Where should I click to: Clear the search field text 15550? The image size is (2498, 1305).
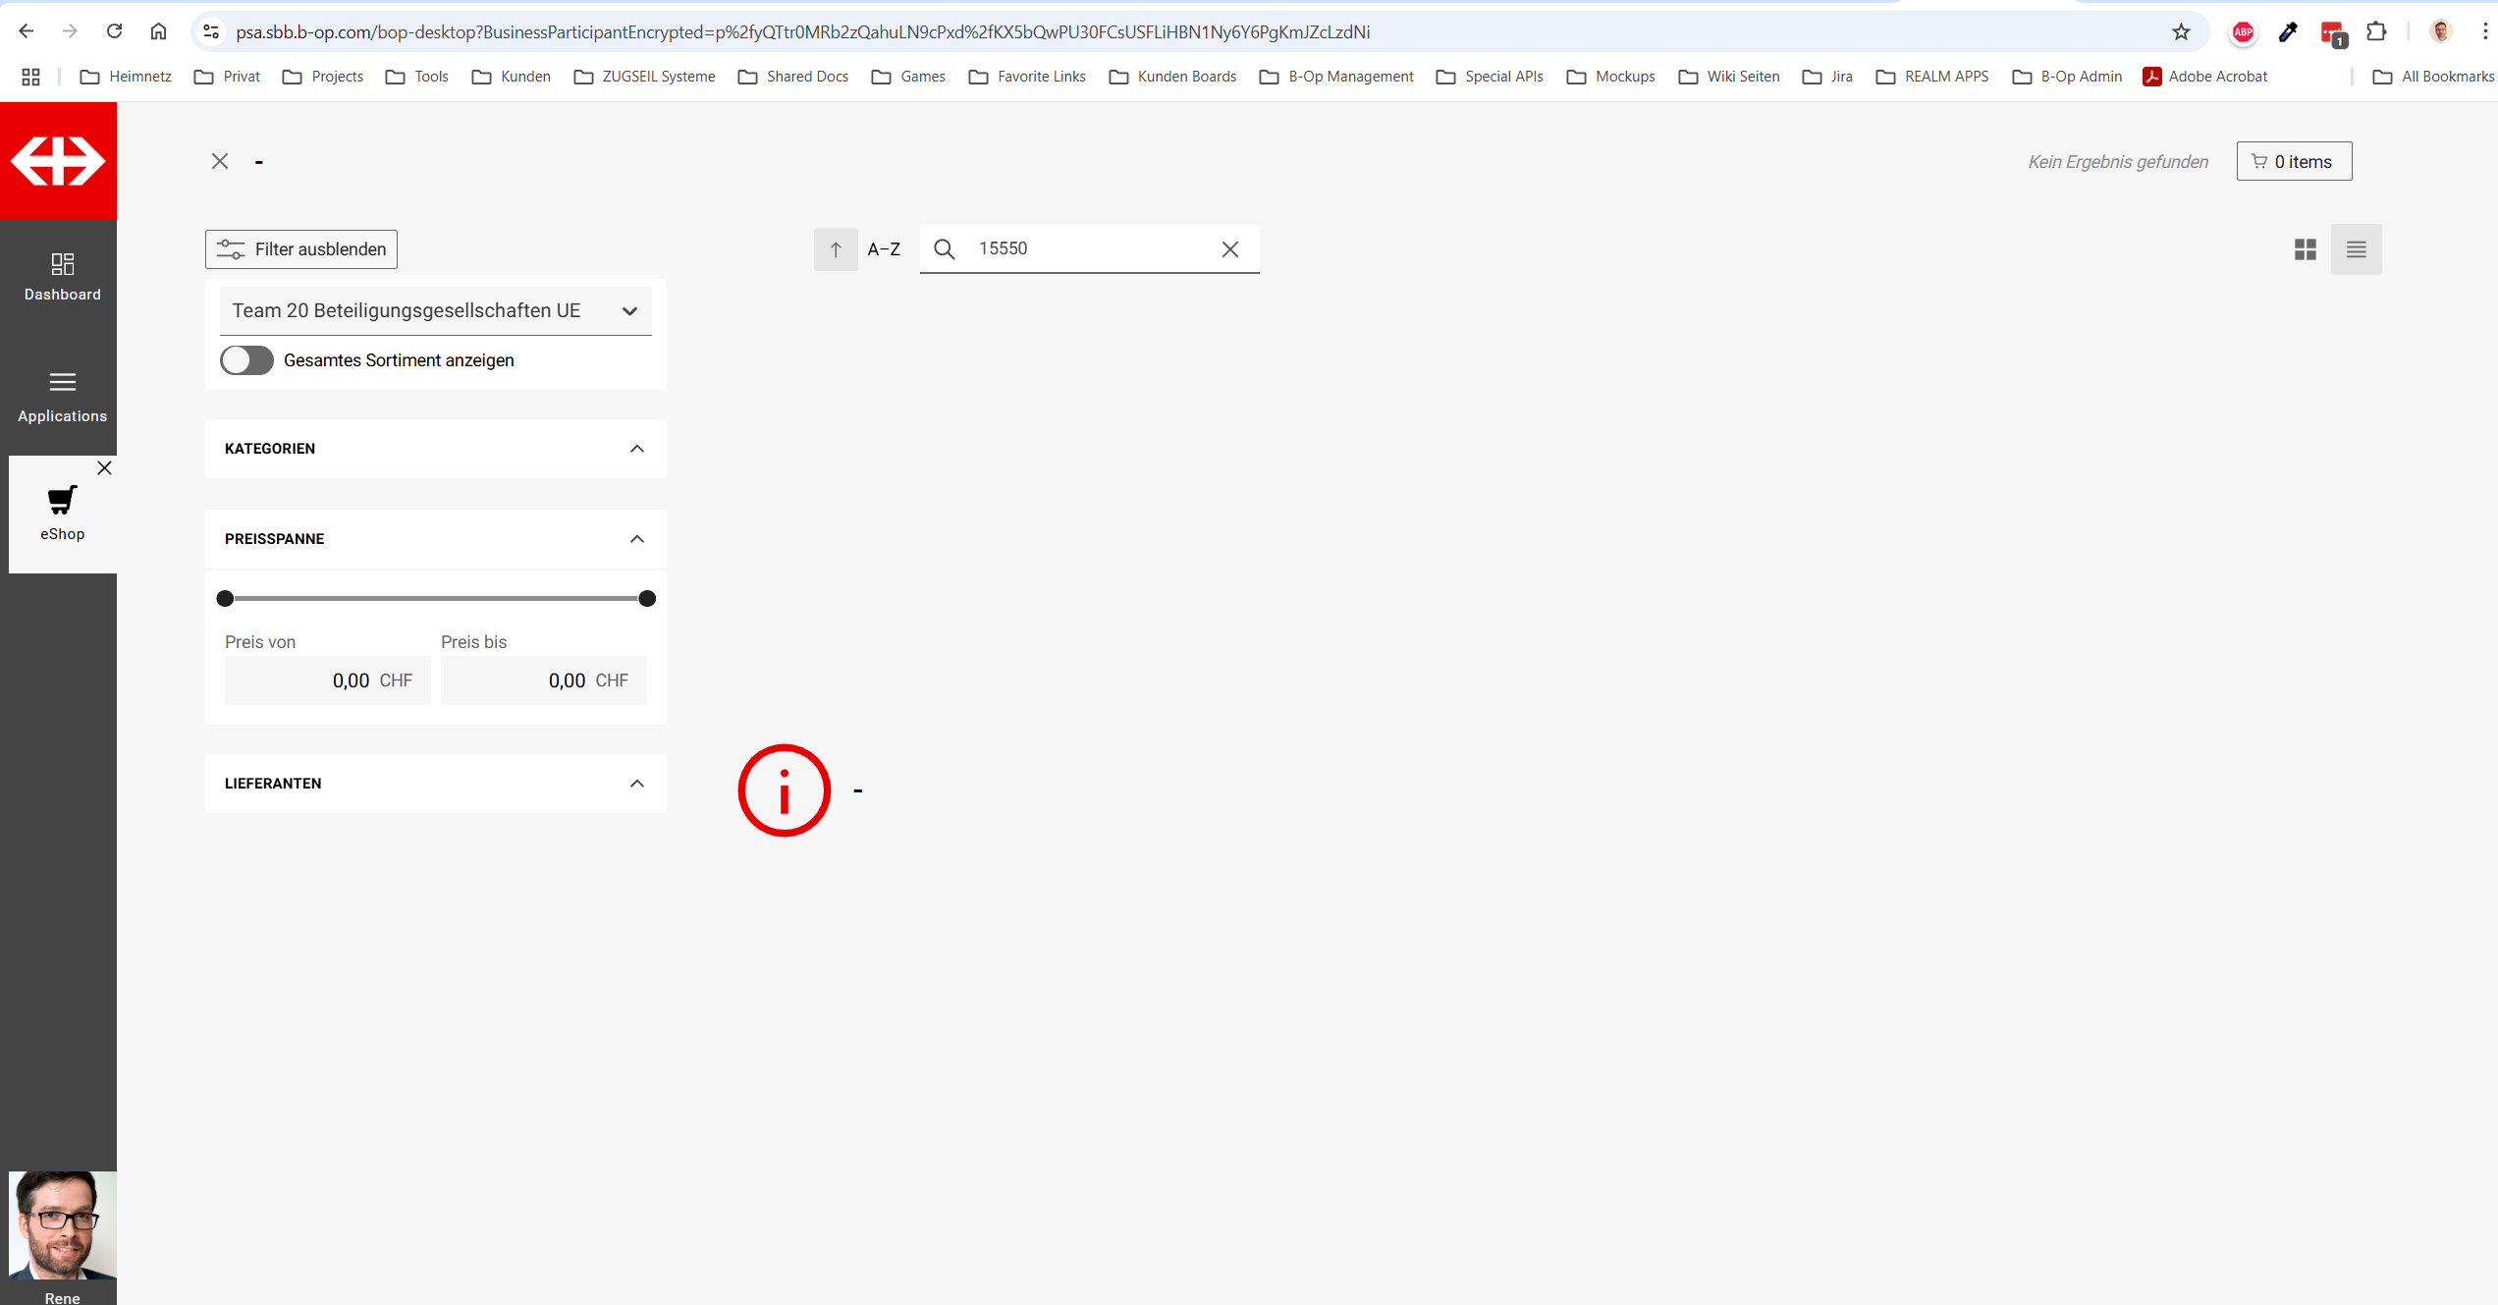1229,249
